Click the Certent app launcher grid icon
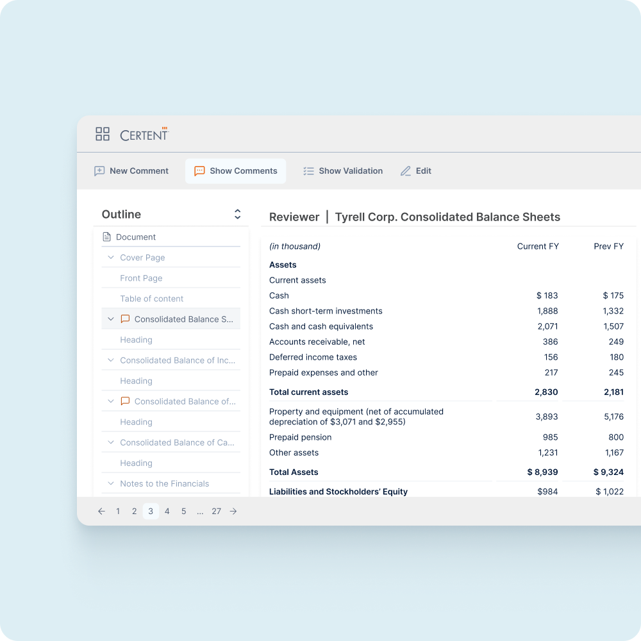Screen dimensions: 641x641 coord(103,134)
